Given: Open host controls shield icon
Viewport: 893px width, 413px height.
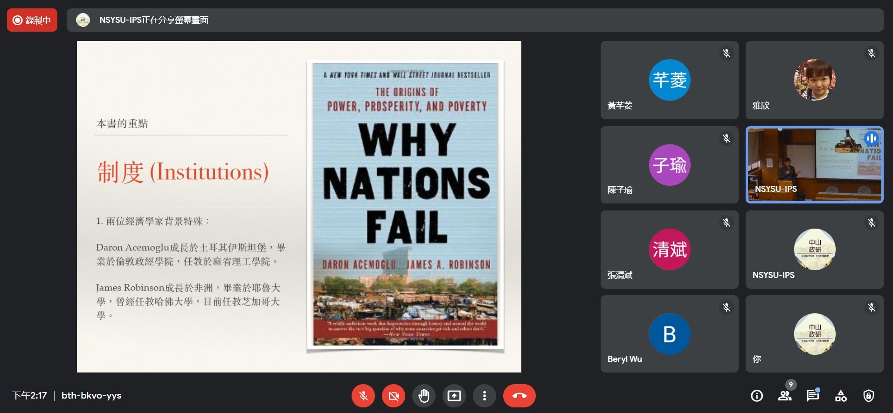Looking at the screenshot, I should click(x=868, y=396).
